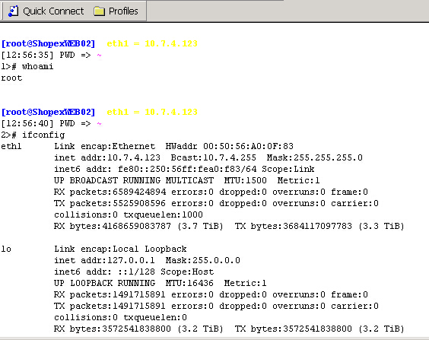Screen dimensions: 429x340
Task: Click the Quick Connect icon
Action: tap(13, 11)
